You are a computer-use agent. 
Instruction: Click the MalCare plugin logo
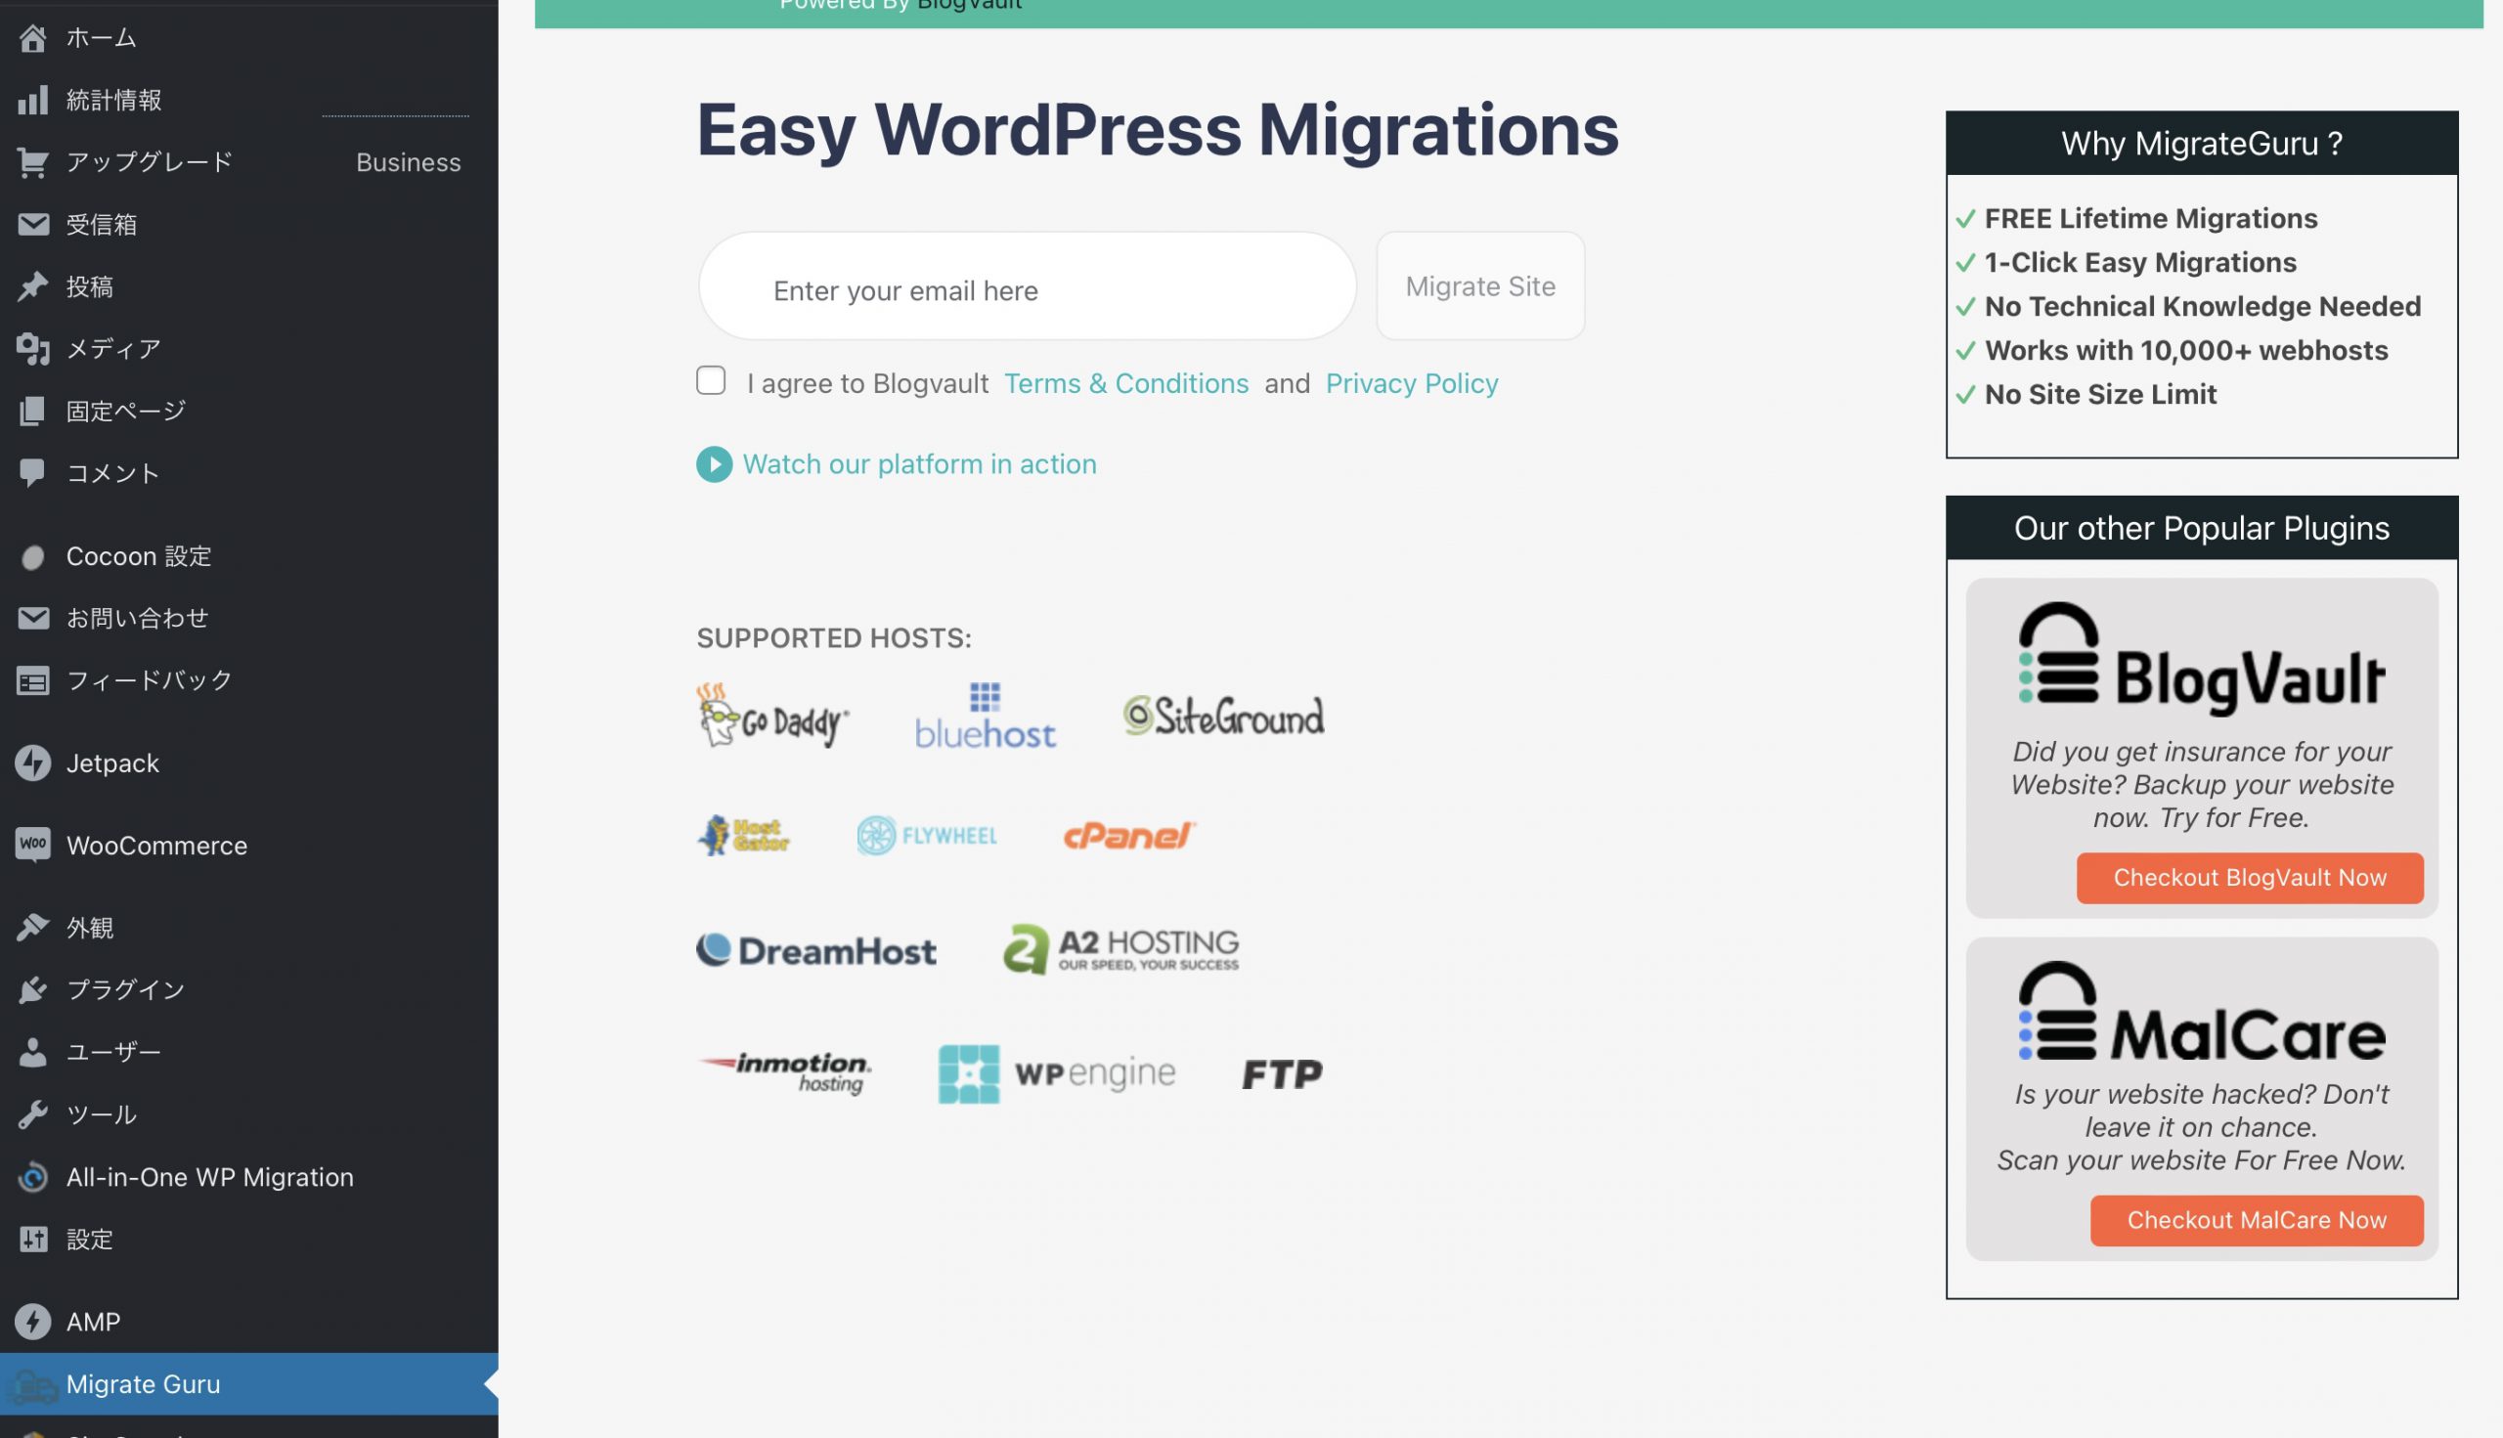pyautogui.click(x=2202, y=1012)
